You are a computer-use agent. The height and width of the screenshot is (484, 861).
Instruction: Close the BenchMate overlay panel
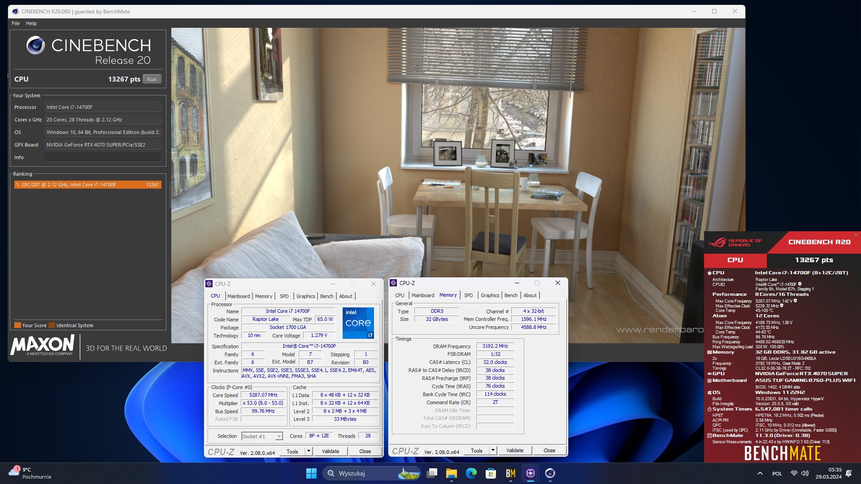(856, 235)
